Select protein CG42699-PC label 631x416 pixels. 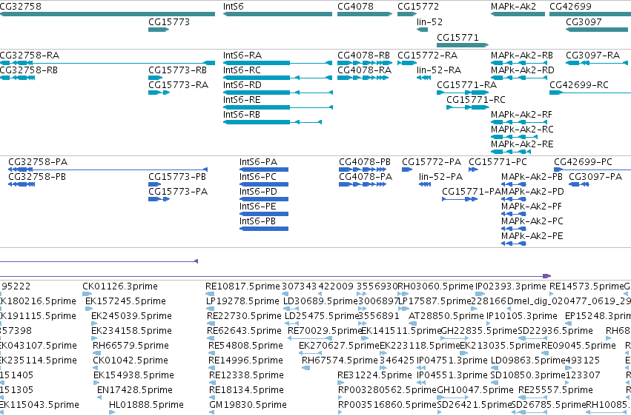(x=583, y=162)
